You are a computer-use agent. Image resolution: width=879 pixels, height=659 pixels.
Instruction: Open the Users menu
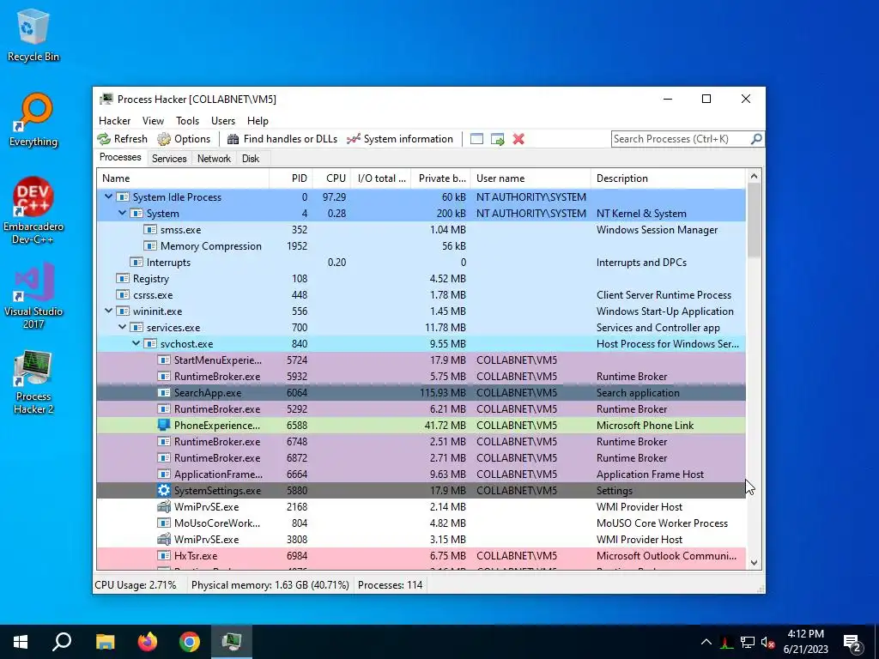(x=223, y=120)
